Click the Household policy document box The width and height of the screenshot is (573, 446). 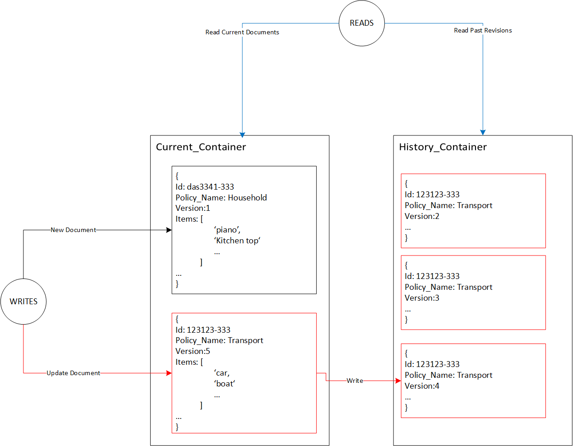pos(244,230)
